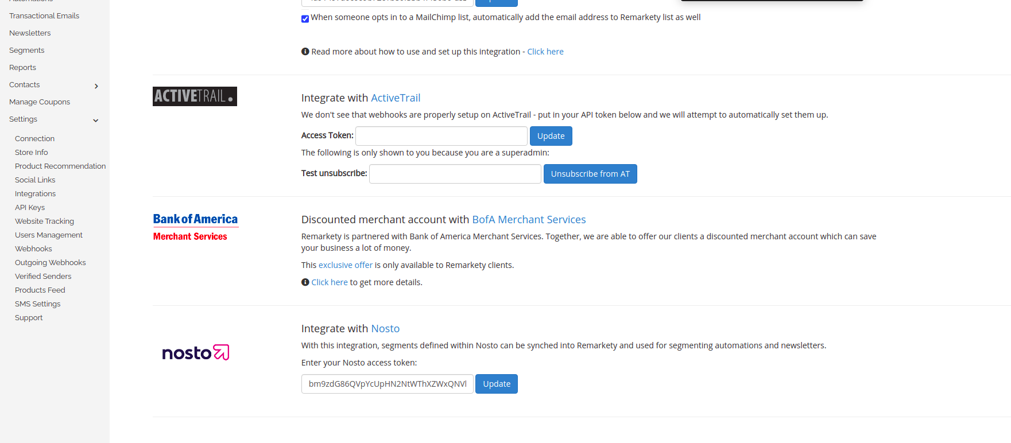This screenshot has width=1011, height=443.
Task: Open BofA Merchant Services link
Action: pyautogui.click(x=529, y=220)
